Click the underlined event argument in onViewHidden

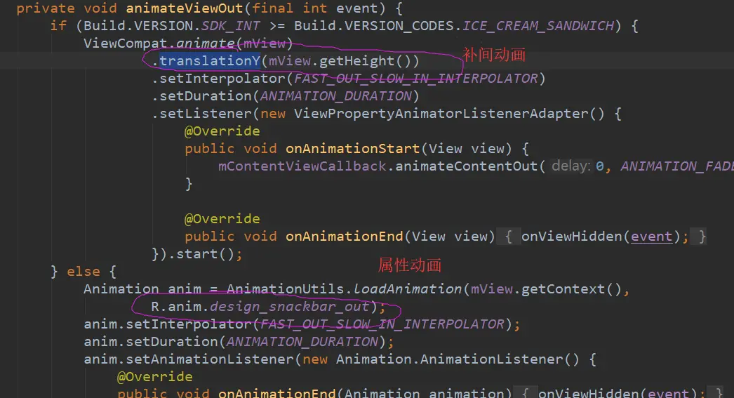(x=651, y=237)
